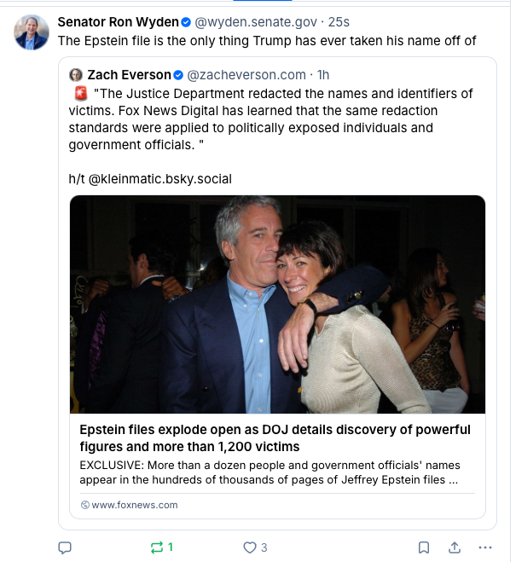Open Zach Everson's name in quoted post

[x=129, y=75]
